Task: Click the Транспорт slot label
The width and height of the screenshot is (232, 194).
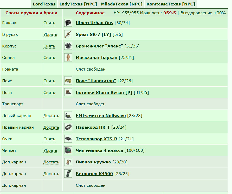Action: tap(13, 104)
